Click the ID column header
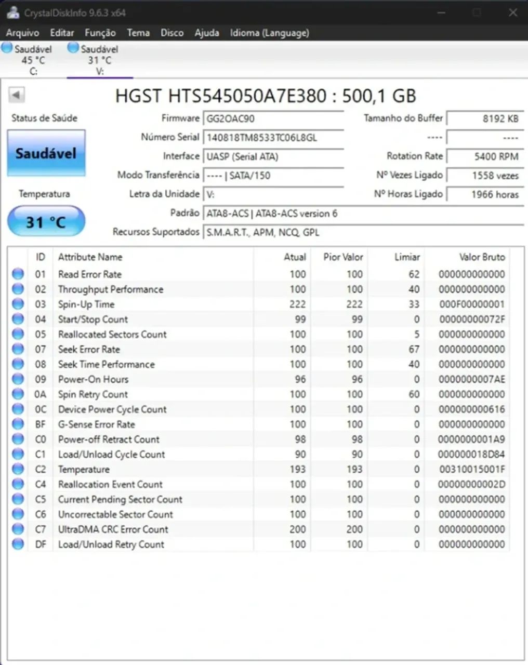Viewport: 528px width, 665px height. (40, 257)
